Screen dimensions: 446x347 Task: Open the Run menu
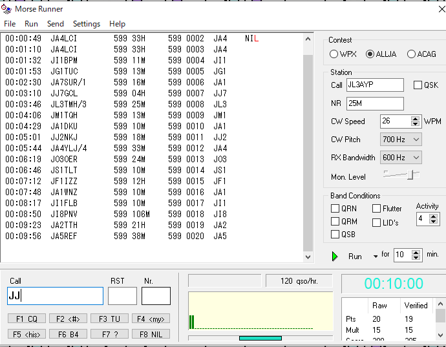coord(31,24)
